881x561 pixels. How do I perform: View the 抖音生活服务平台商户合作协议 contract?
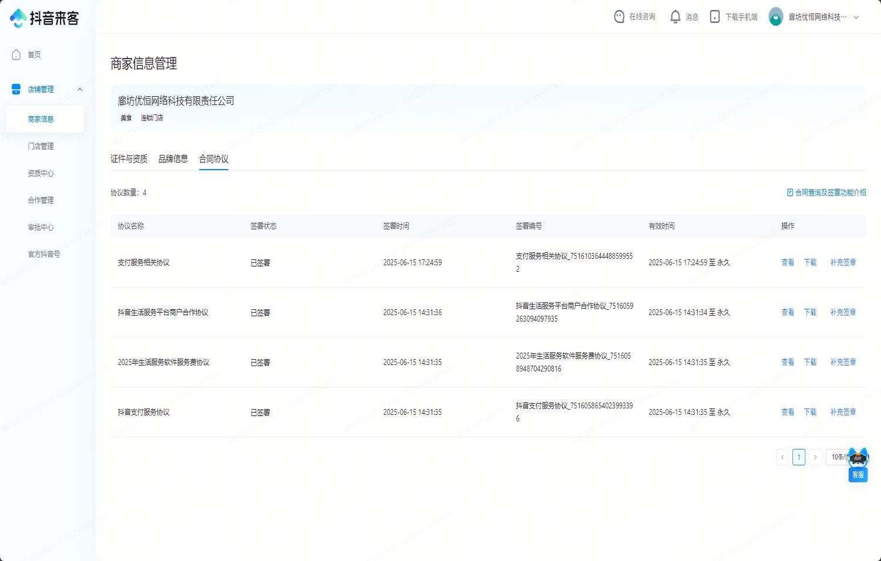[788, 312]
